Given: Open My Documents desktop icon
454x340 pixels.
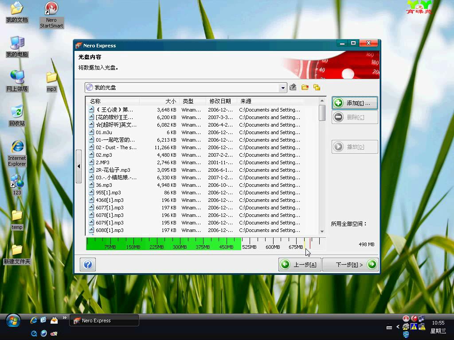Looking at the screenshot, I should [17, 12].
